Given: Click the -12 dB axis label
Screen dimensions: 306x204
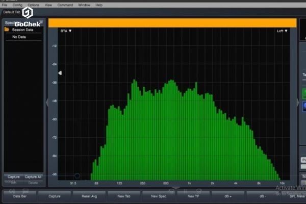Looking at the screenshot, I should pyautogui.click(x=54, y=46).
